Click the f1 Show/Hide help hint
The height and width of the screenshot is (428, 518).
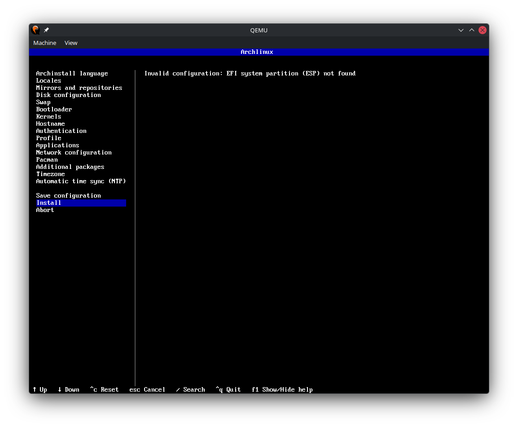[x=282, y=390]
